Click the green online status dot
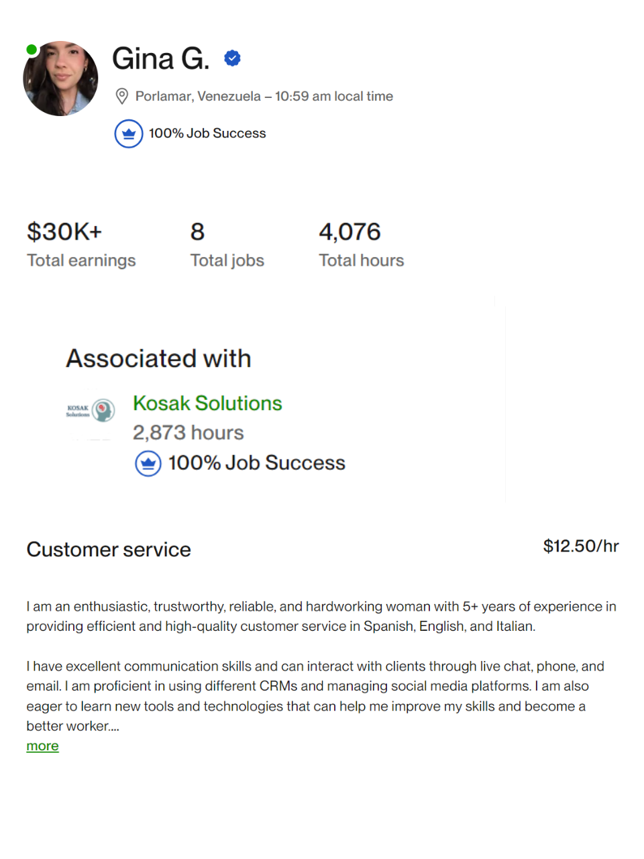 (32, 50)
